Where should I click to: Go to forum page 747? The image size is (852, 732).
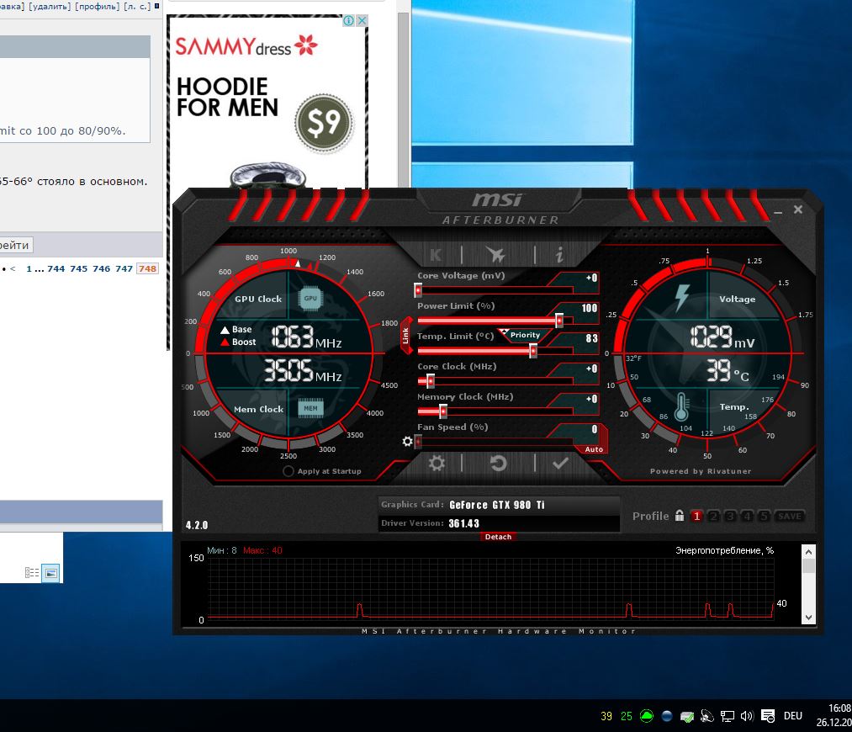pyautogui.click(x=124, y=268)
